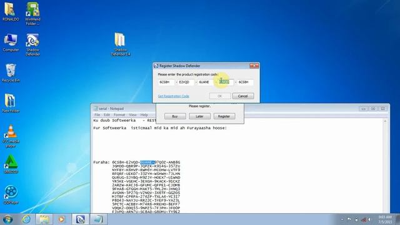Click the serial line starting with QURUG
The height and width of the screenshot is (225, 400).
(x=146, y=177)
